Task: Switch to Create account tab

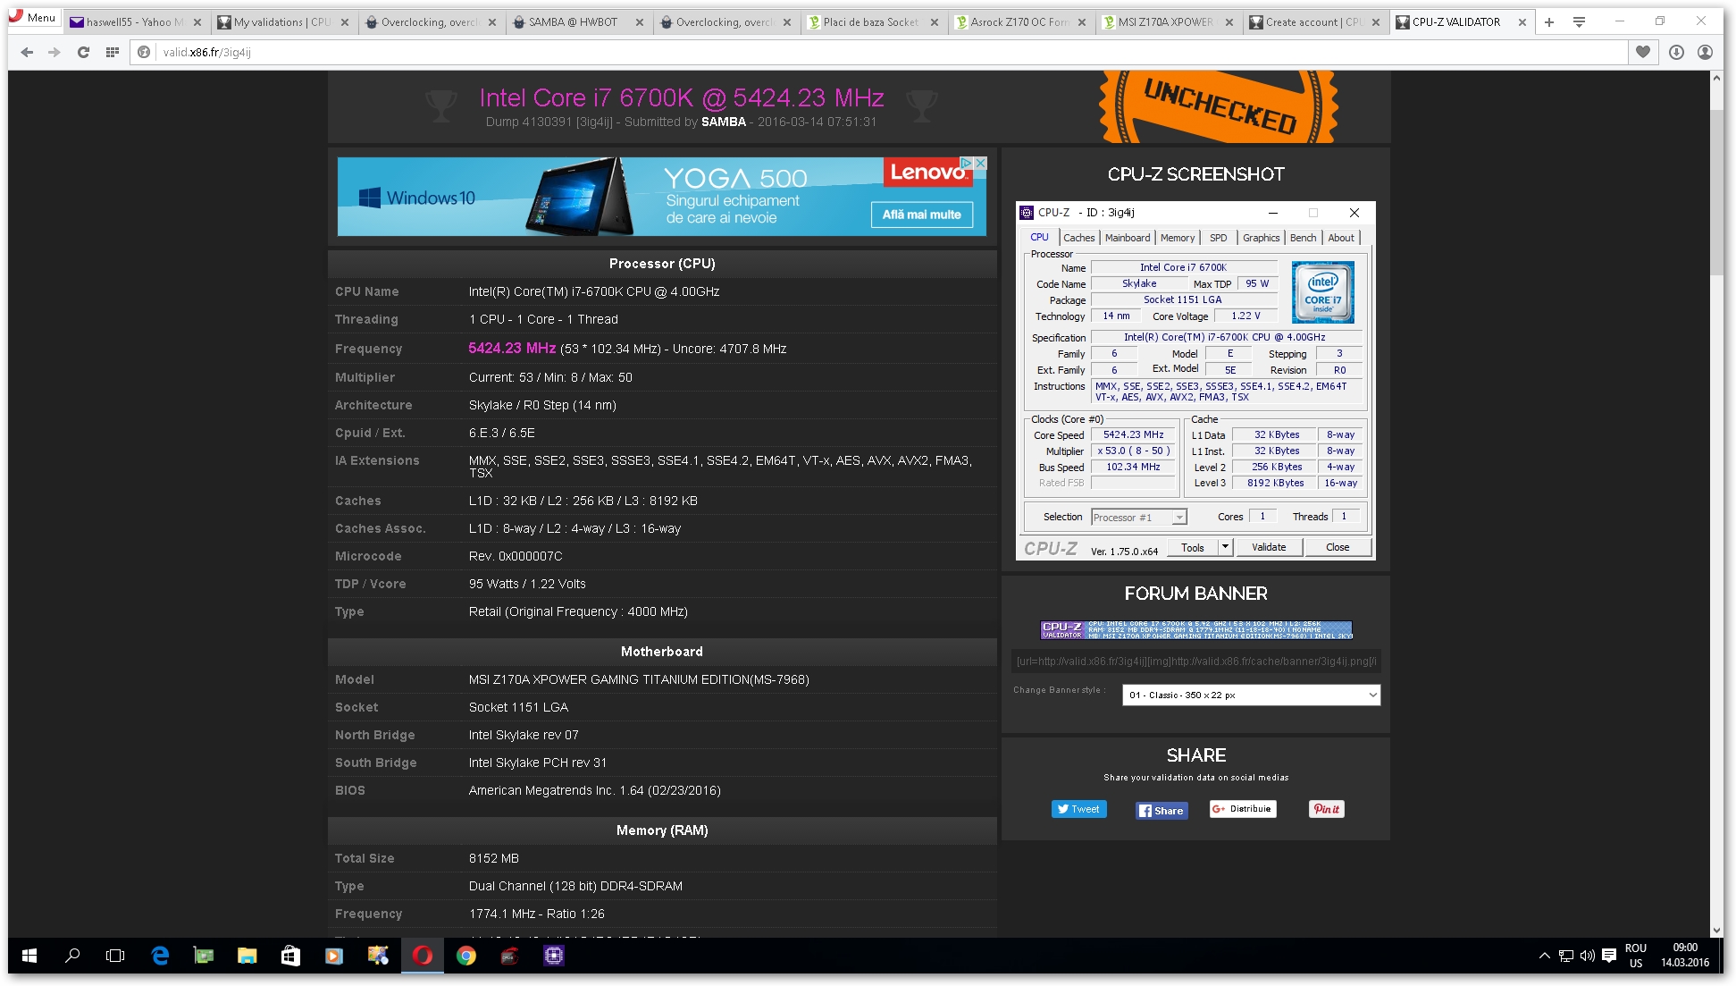Action: [x=1313, y=22]
